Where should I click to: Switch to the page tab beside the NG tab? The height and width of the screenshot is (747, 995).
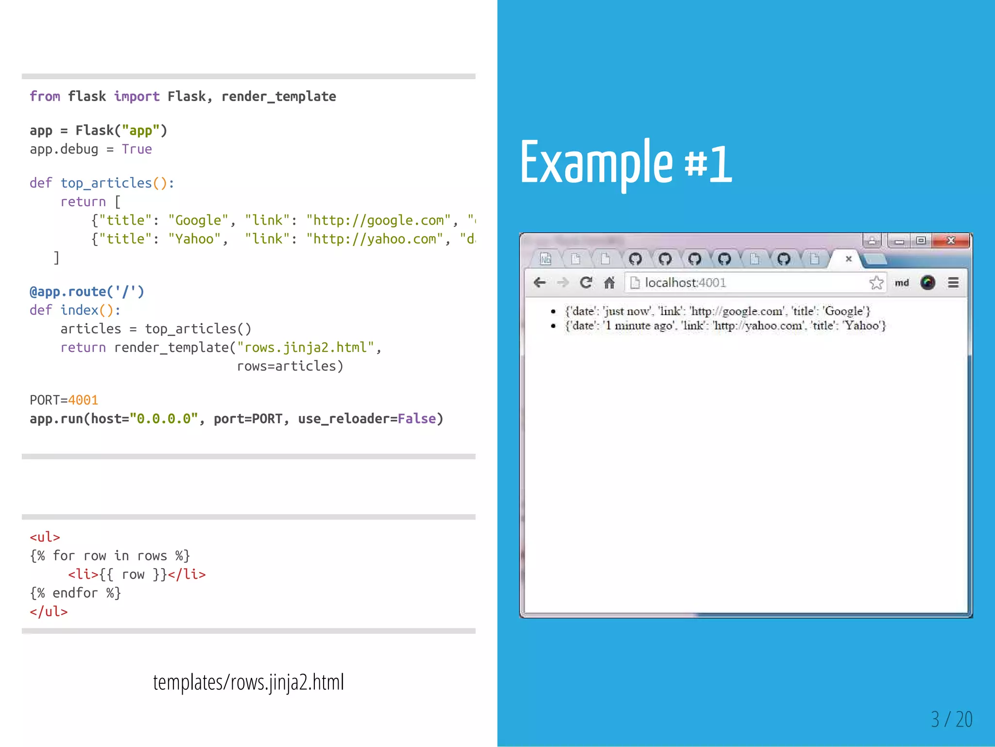coord(576,259)
